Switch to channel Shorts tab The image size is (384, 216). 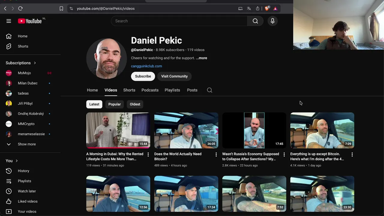coord(129,90)
